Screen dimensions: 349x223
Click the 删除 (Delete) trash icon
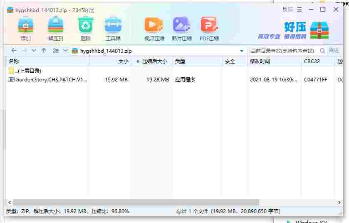85,25
